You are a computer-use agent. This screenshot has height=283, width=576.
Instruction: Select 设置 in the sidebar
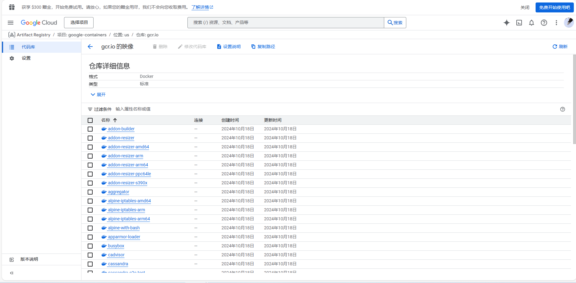[41, 58]
